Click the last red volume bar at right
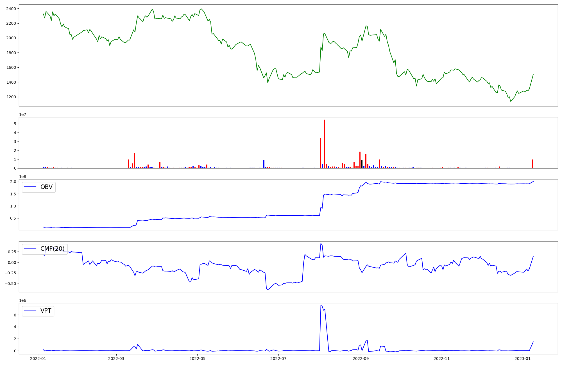 pyautogui.click(x=533, y=164)
